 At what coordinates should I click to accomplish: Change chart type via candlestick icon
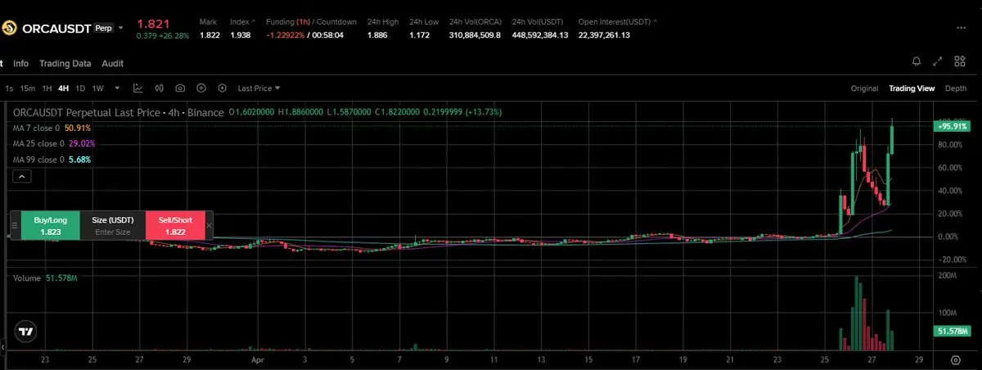click(159, 88)
